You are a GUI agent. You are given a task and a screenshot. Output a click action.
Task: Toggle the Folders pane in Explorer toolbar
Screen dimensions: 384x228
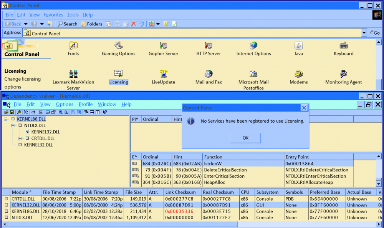click(91, 24)
